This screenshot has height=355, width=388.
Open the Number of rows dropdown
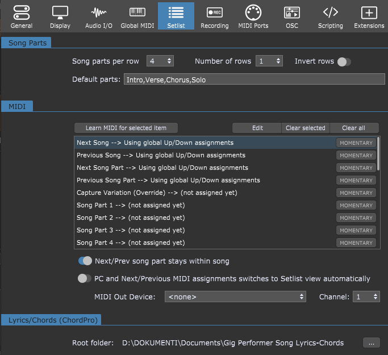[269, 61]
